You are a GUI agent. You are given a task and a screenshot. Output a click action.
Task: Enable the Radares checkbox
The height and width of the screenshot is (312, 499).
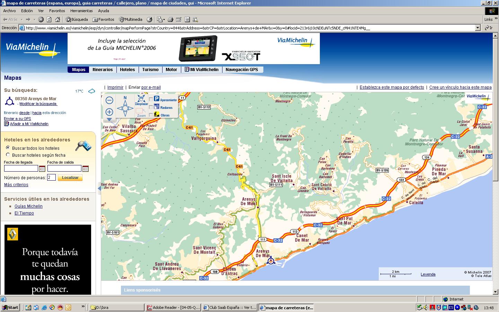click(x=151, y=107)
